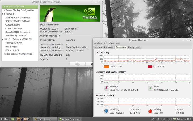Image resolution: width=193 pixels, height=121 pixels.
Task: Open the CPU2 red color swatch
Action: pyautogui.click(x=150, y=67)
